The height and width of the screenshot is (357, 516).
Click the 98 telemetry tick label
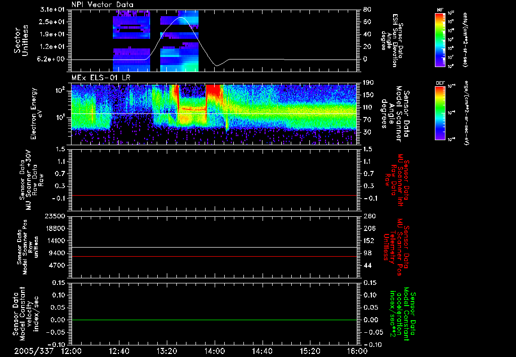click(x=367, y=253)
